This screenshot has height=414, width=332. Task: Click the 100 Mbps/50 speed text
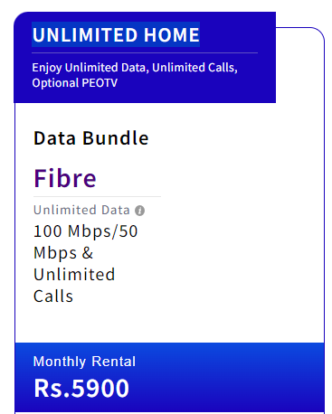pyautogui.click(x=86, y=231)
